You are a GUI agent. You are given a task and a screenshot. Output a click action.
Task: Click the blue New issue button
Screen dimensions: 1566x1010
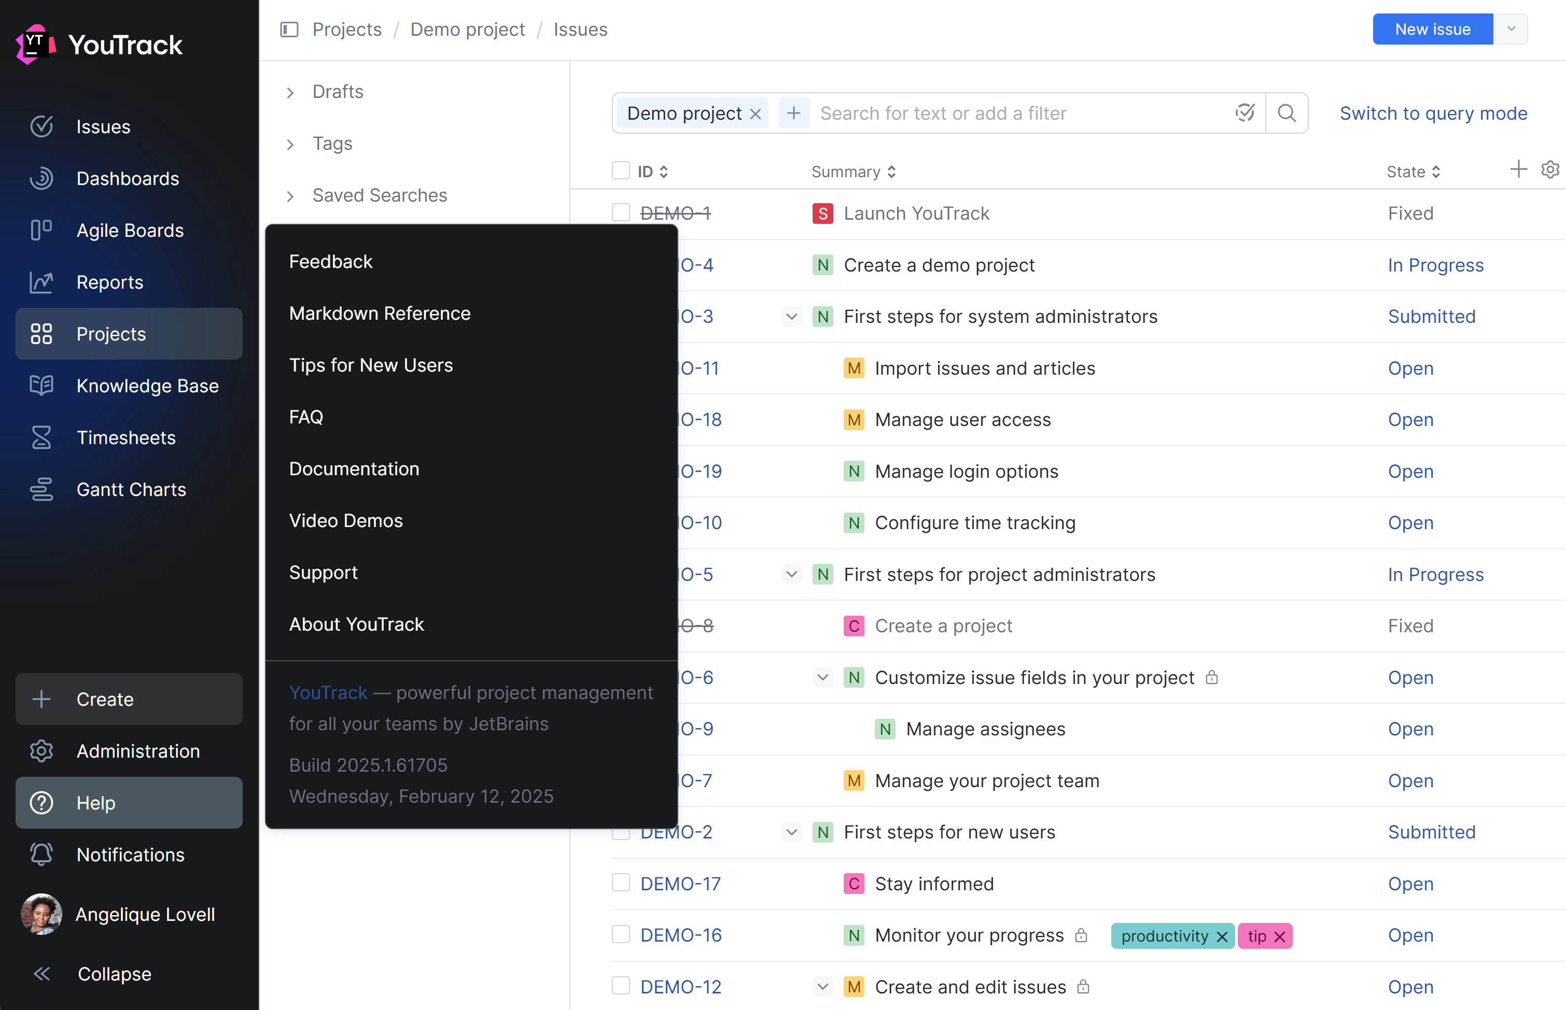click(x=1432, y=30)
